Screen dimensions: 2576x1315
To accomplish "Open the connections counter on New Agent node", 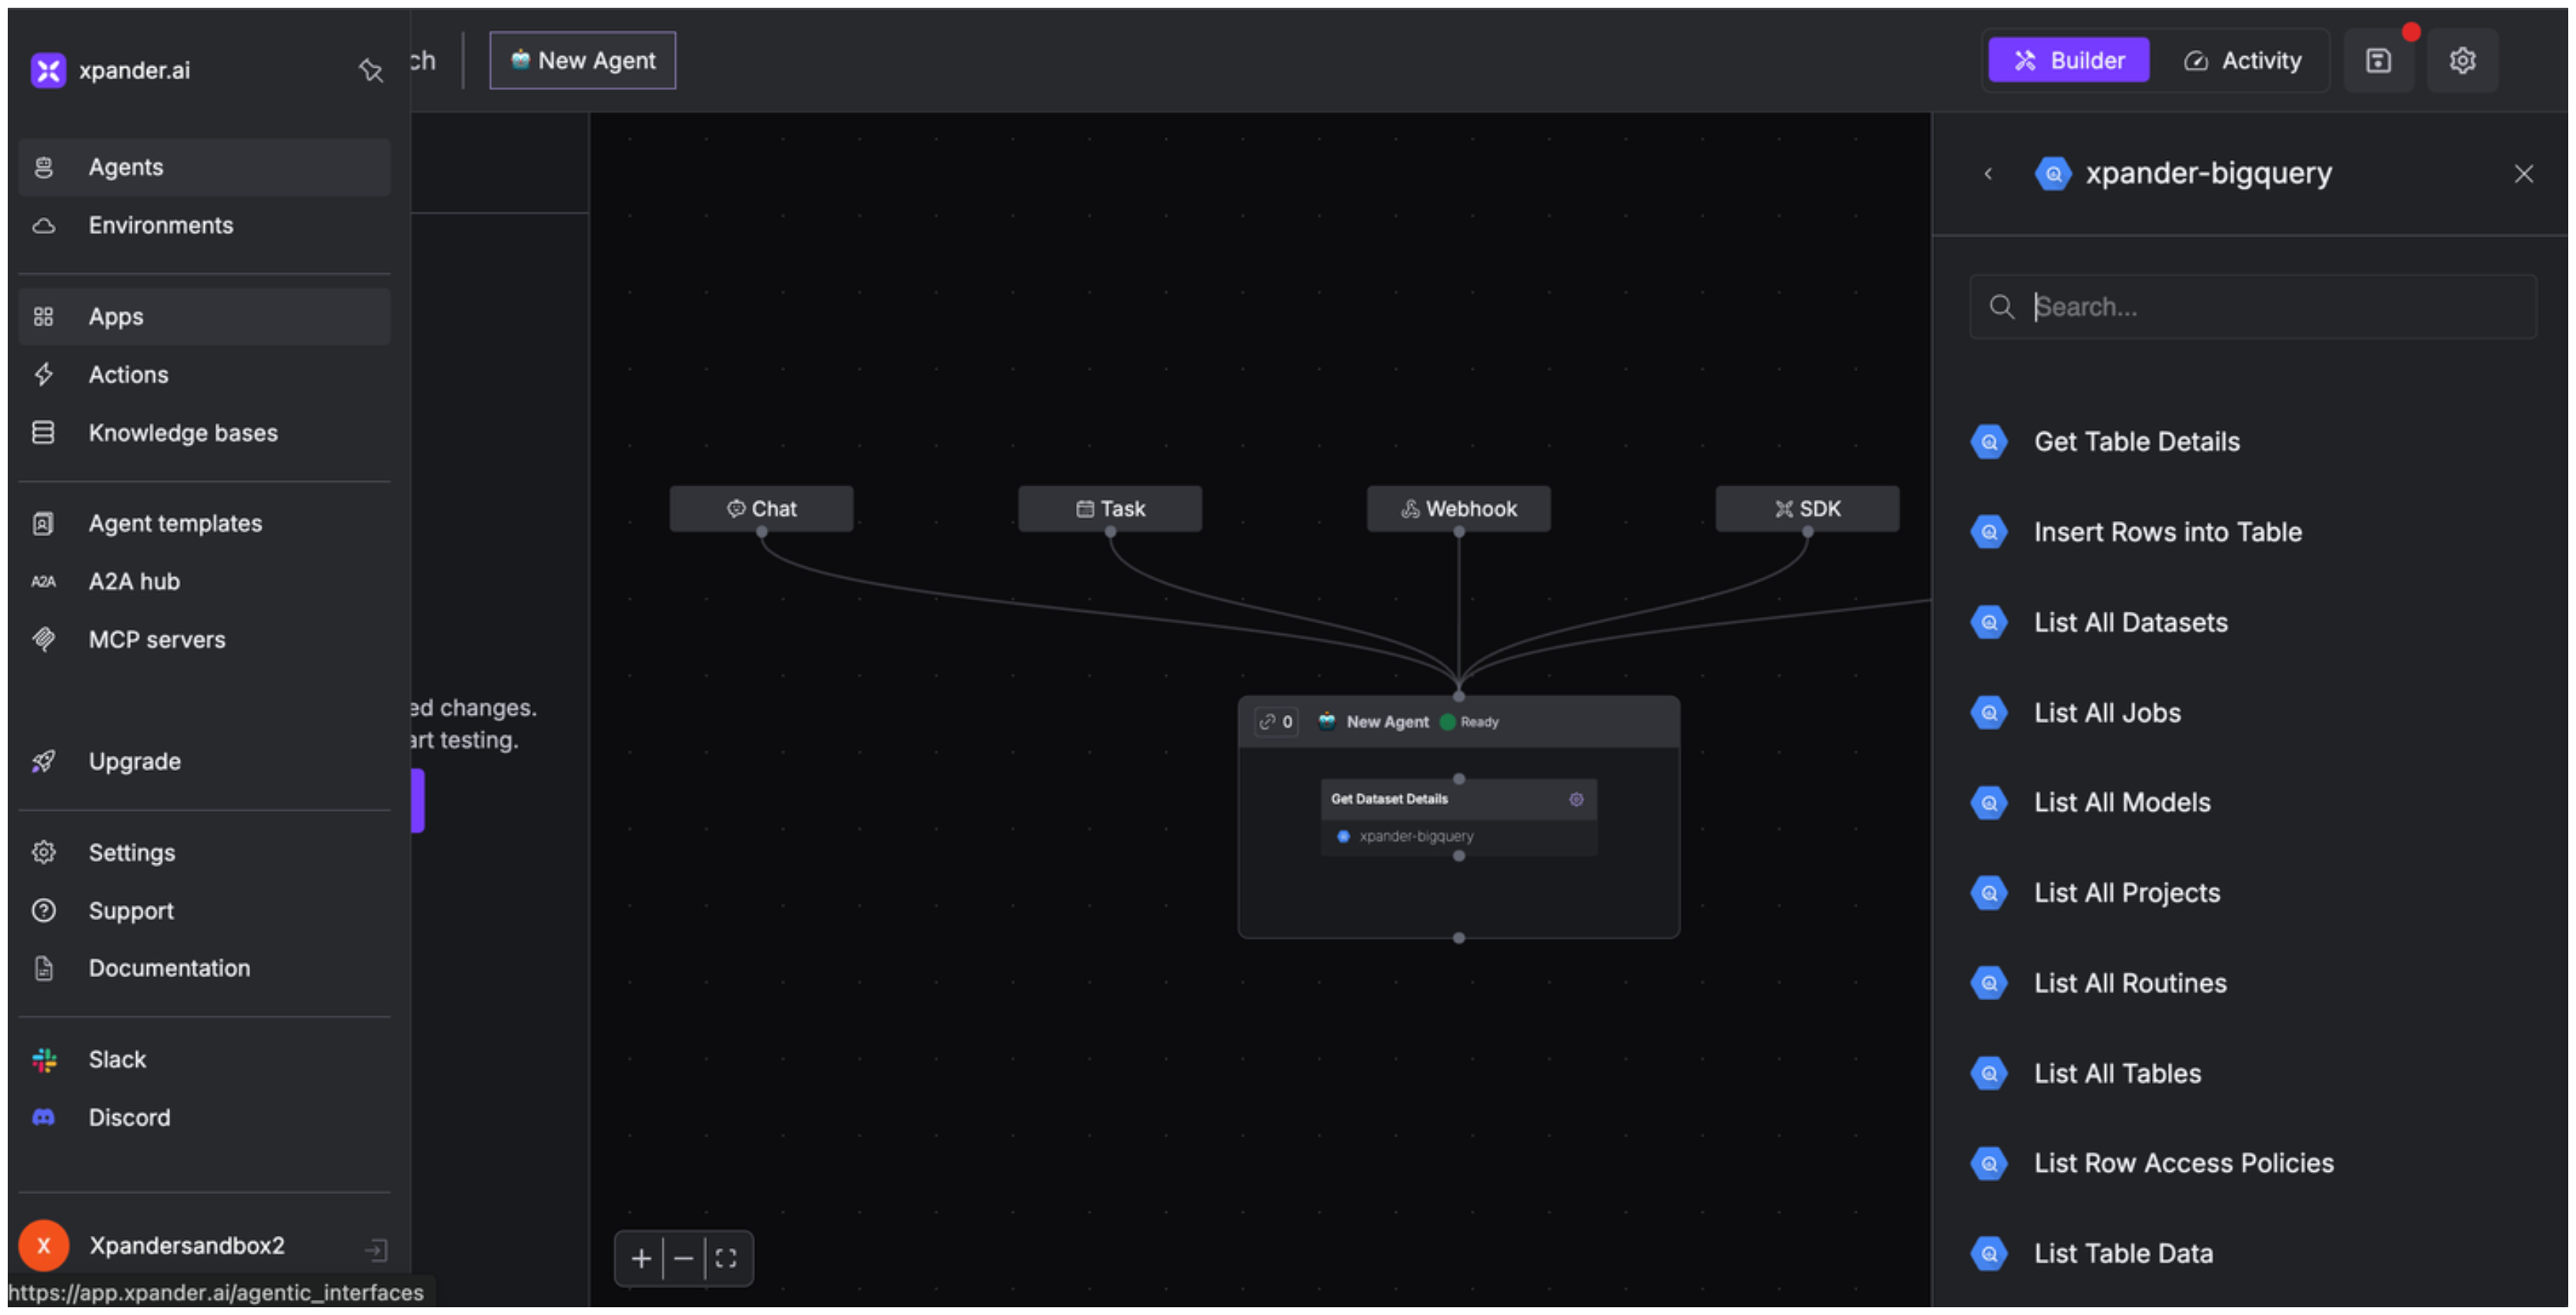I will pyautogui.click(x=1276, y=722).
